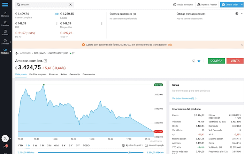Select YTD chart range
Image resolution: width=244 pixels, height=154 pixels.
pos(20,145)
